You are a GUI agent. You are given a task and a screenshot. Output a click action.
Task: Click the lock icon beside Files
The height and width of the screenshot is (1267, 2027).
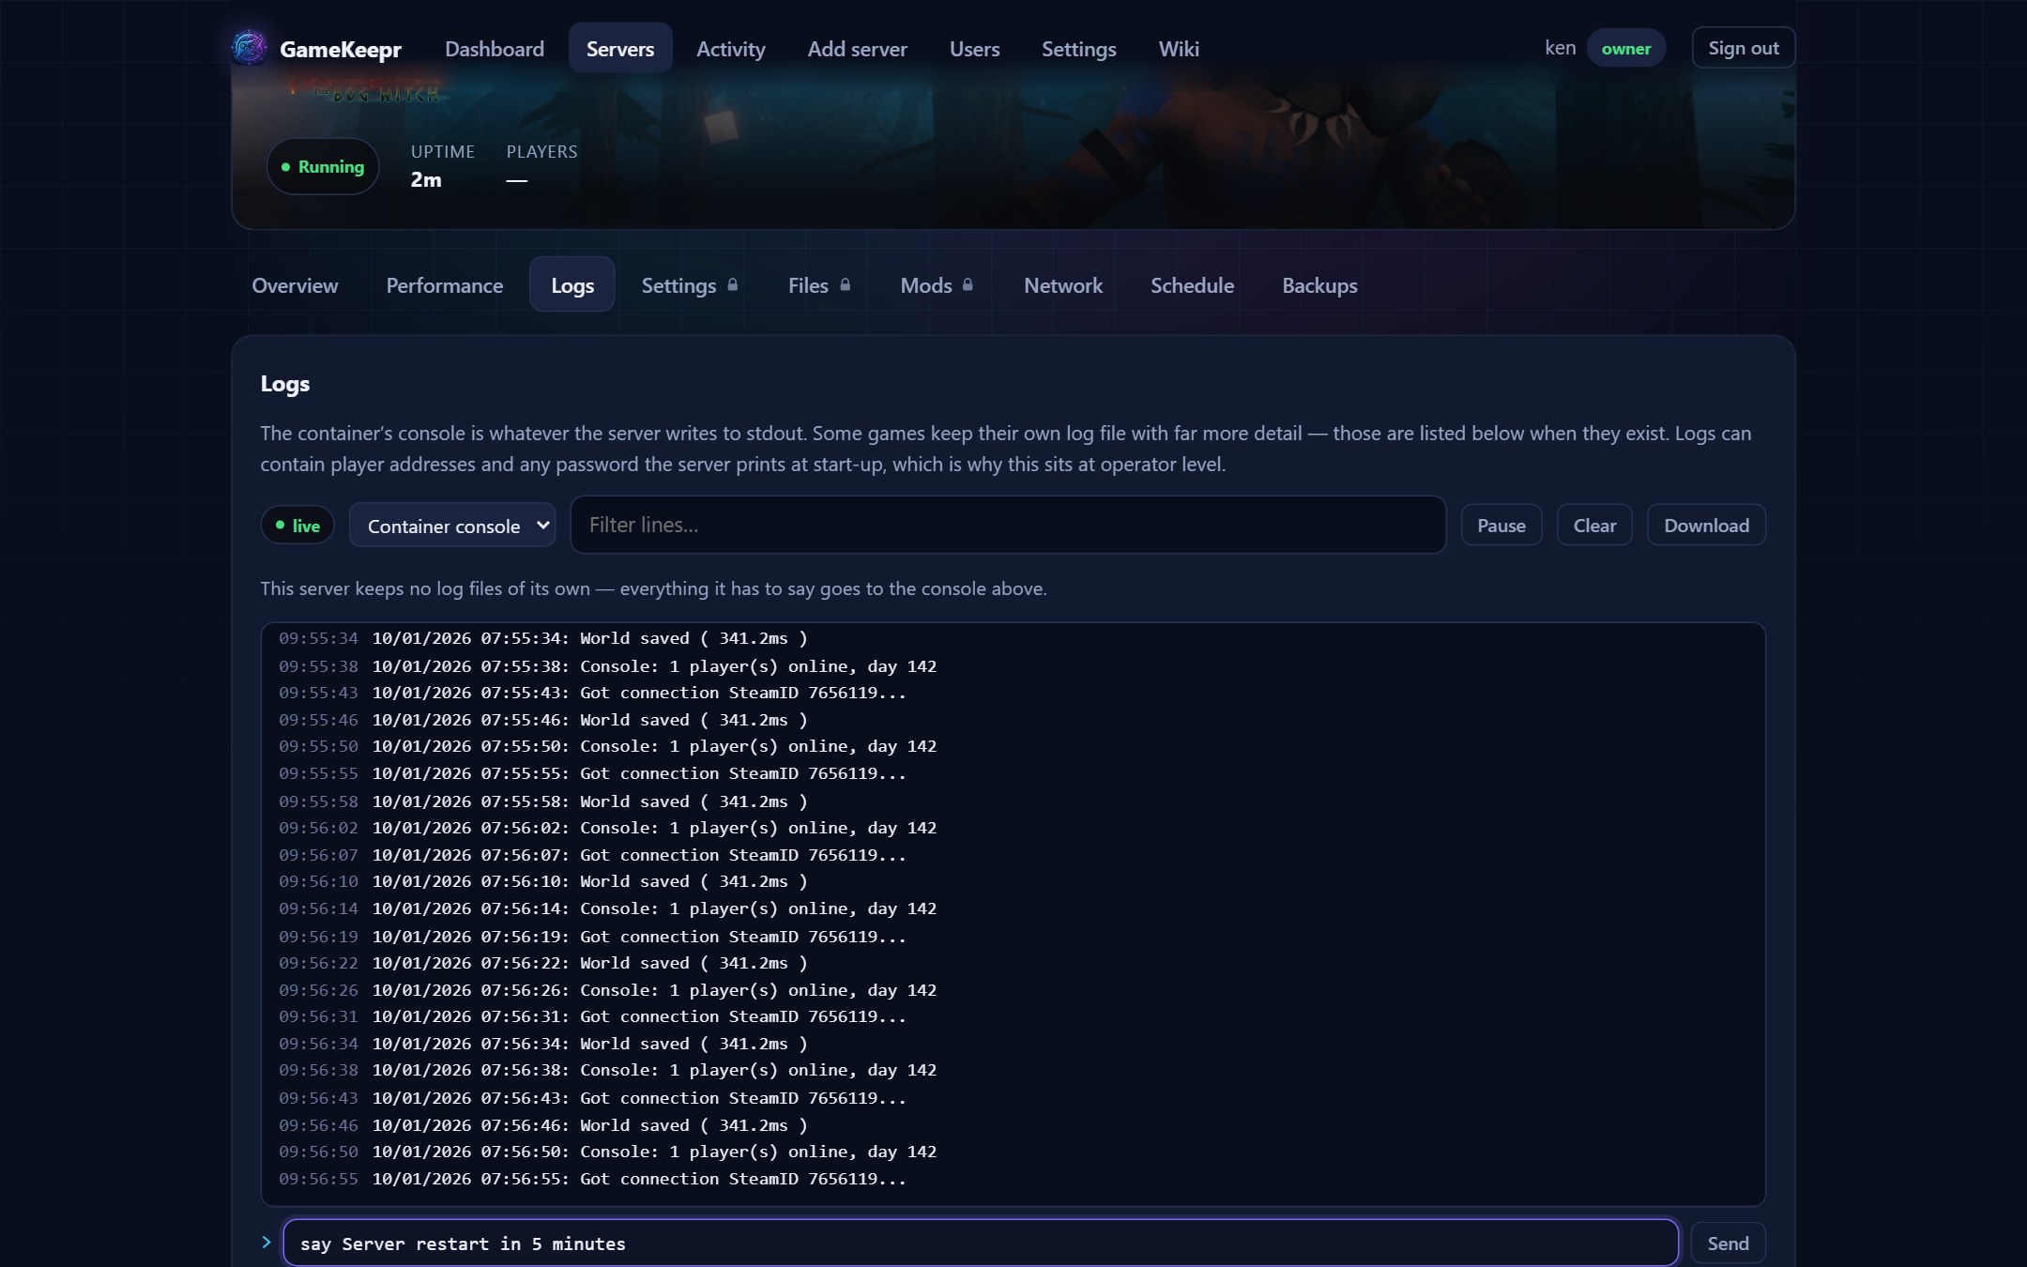coord(846,284)
